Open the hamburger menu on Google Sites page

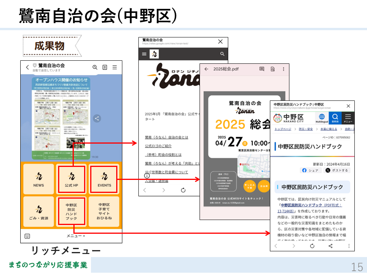point(144,54)
